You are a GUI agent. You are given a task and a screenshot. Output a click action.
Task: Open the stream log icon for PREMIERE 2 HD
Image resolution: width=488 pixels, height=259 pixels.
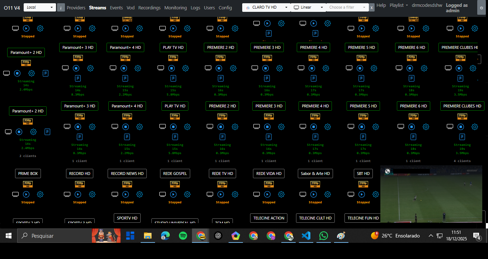(222, 137)
